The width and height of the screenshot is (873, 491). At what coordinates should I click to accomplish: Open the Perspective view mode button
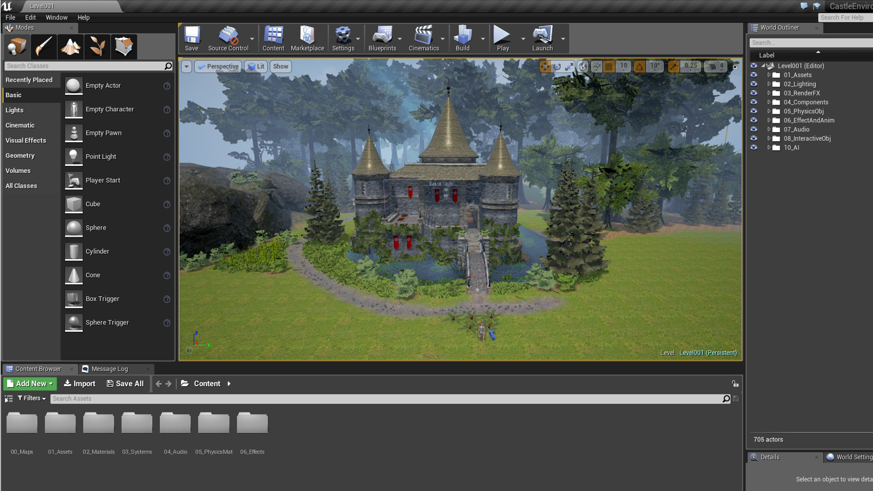(x=218, y=67)
